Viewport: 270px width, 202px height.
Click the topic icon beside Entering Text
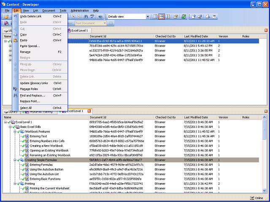[27, 136]
